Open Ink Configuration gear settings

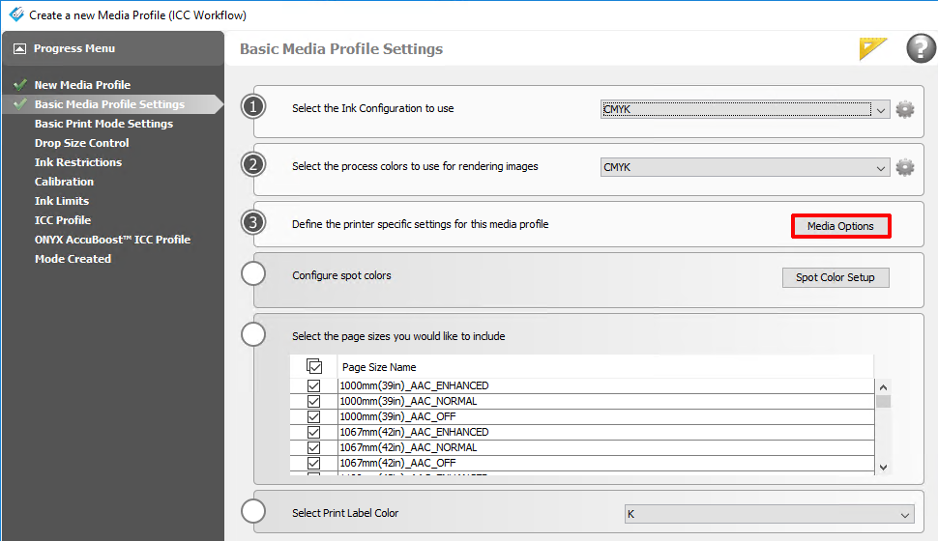pyautogui.click(x=905, y=109)
